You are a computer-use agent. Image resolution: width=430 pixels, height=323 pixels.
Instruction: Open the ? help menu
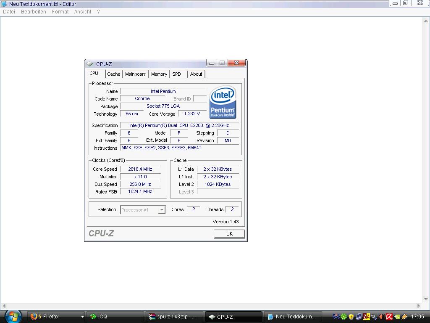pyautogui.click(x=98, y=12)
